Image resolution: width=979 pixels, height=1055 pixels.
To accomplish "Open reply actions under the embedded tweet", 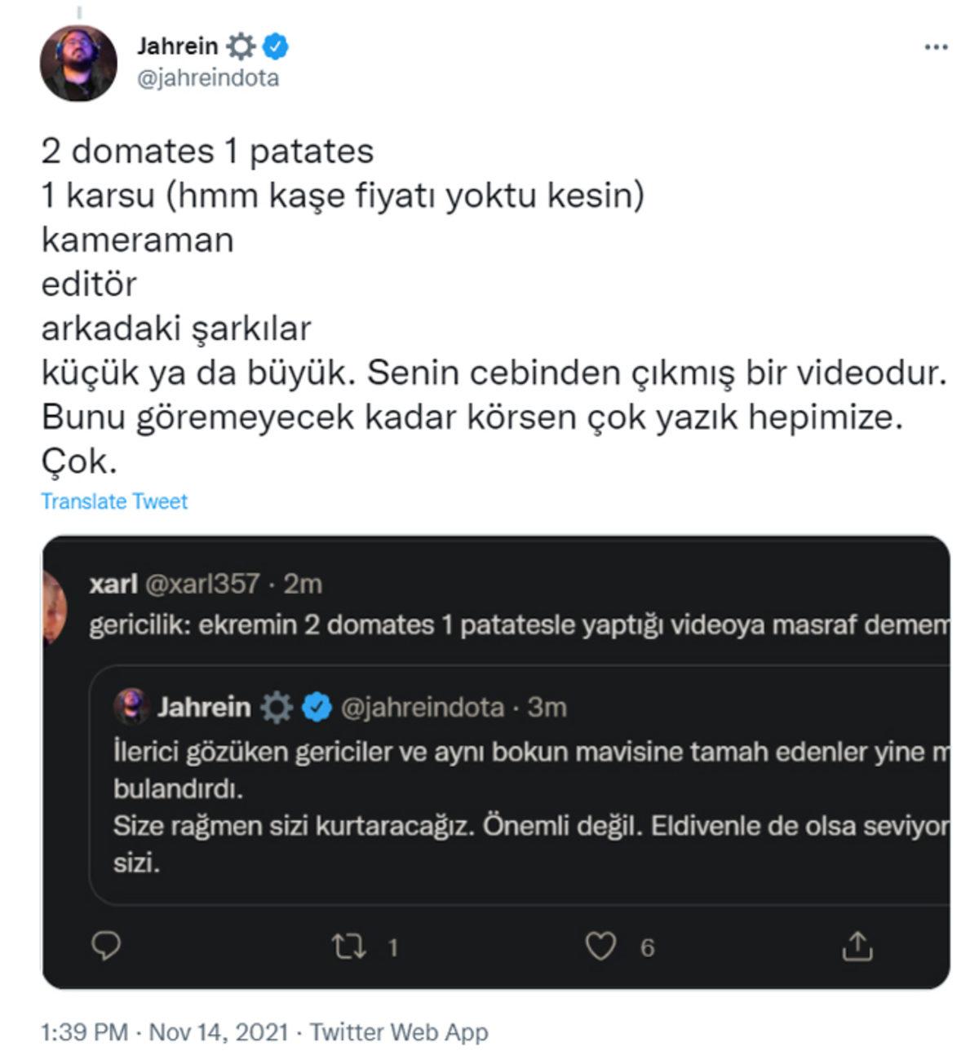I will tap(106, 947).
